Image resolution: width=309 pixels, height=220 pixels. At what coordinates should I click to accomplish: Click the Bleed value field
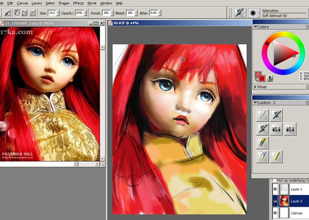click(x=130, y=13)
